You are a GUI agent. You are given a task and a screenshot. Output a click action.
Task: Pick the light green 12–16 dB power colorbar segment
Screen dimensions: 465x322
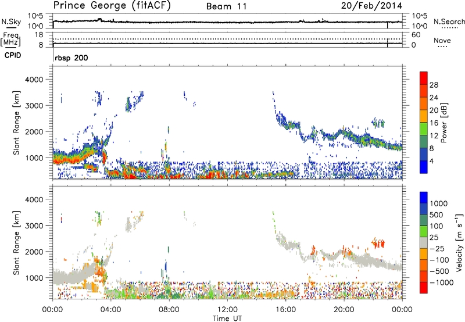pos(424,129)
